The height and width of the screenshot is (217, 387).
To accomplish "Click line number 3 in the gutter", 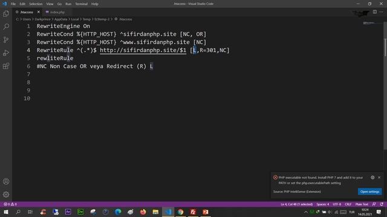I will click(28, 42).
